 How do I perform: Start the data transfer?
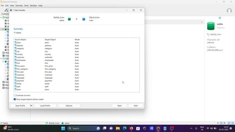pyautogui.click(x=136, y=106)
